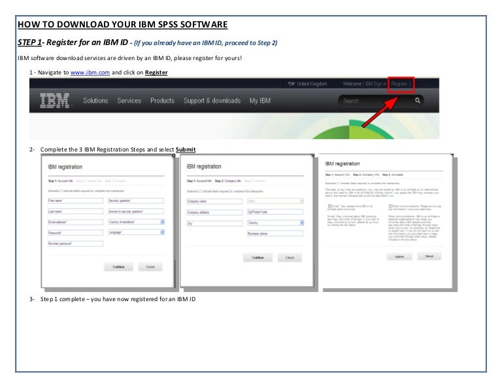502x388 pixels.
Task: Go to My IBM
Action: pyautogui.click(x=263, y=101)
